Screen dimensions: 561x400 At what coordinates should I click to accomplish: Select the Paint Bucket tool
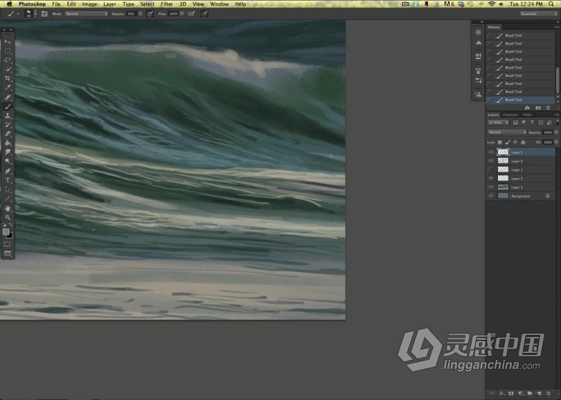pos(8,143)
